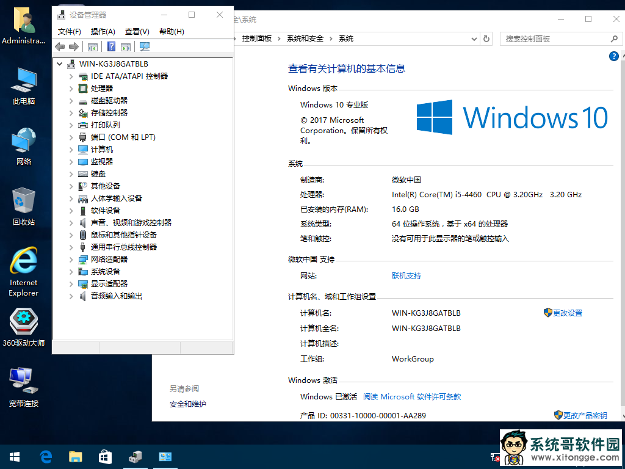Click the 16.0 GB installed memory value
625x469 pixels.
tap(405, 209)
